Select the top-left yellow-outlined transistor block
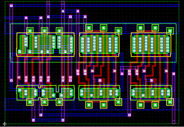The width and height of the screenshot is (184, 127). click(45, 45)
